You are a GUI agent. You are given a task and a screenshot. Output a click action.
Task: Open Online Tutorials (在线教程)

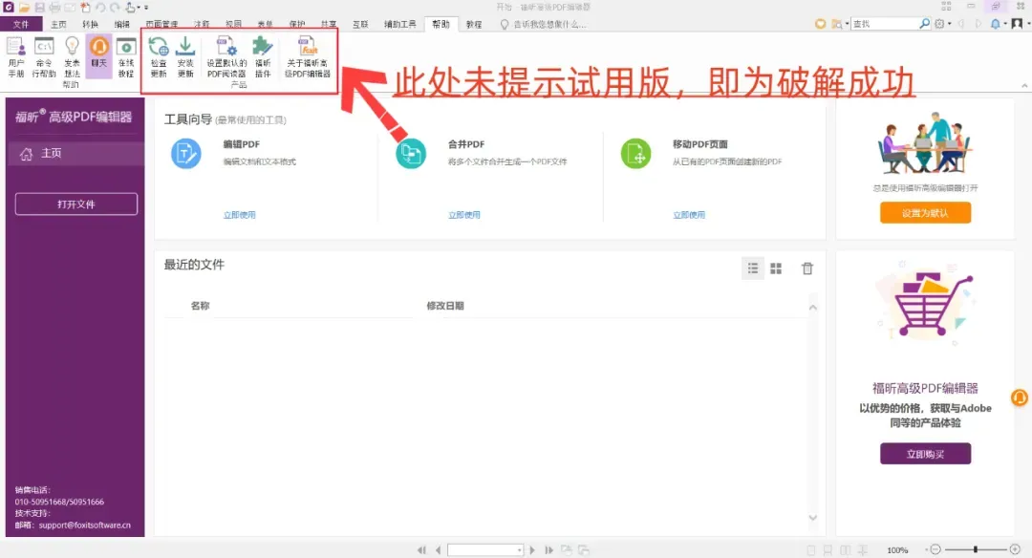pyautogui.click(x=126, y=56)
